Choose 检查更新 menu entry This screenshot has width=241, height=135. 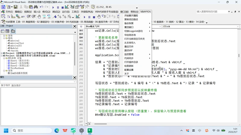pyautogui.click(x=129, y=66)
